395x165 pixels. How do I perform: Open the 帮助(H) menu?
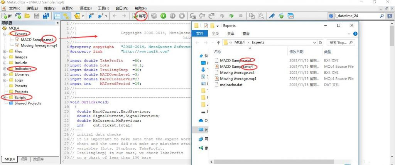click(140, 8)
